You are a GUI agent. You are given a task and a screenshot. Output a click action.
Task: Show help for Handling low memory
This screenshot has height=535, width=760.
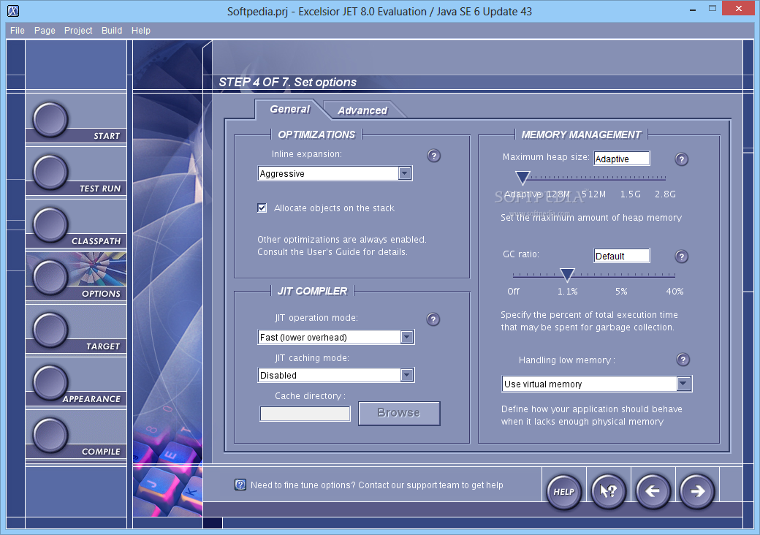(x=683, y=360)
